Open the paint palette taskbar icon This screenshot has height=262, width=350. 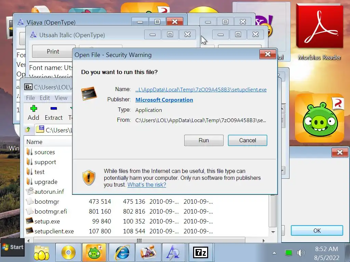click(x=148, y=253)
